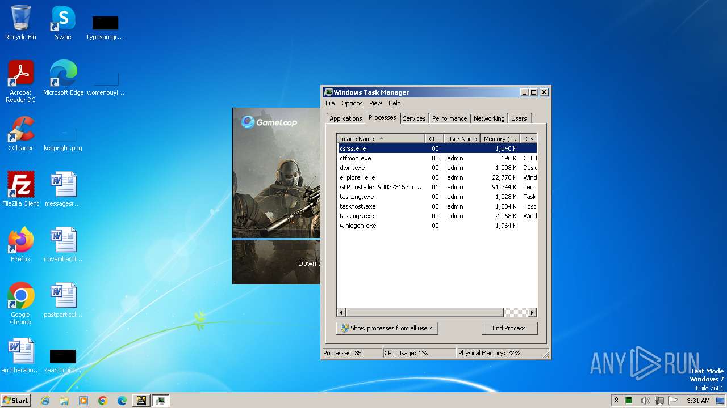Click Edge icon in taskbar
Screen dimensions: 727x408
coord(122,401)
